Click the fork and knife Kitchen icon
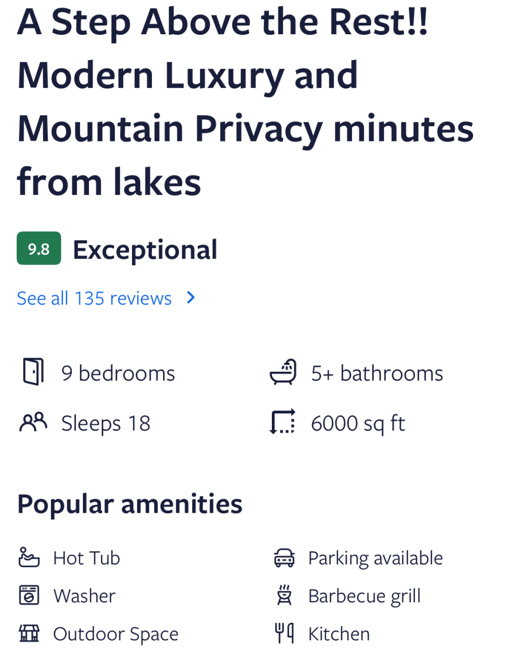The image size is (521, 663). [x=285, y=634]
